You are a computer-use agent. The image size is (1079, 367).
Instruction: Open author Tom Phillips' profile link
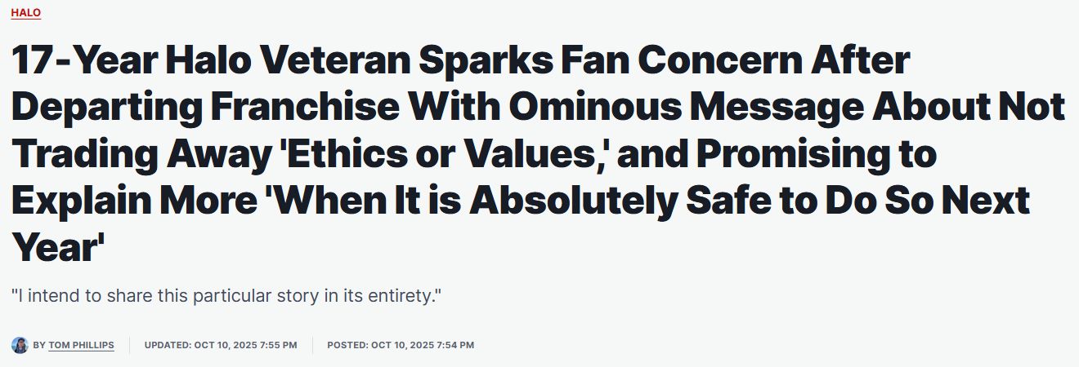pyautogui.click(x=81, y=345)
